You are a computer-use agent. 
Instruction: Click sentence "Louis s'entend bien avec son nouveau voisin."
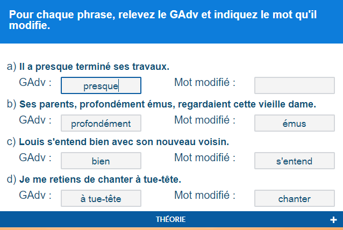click(124, 142)
